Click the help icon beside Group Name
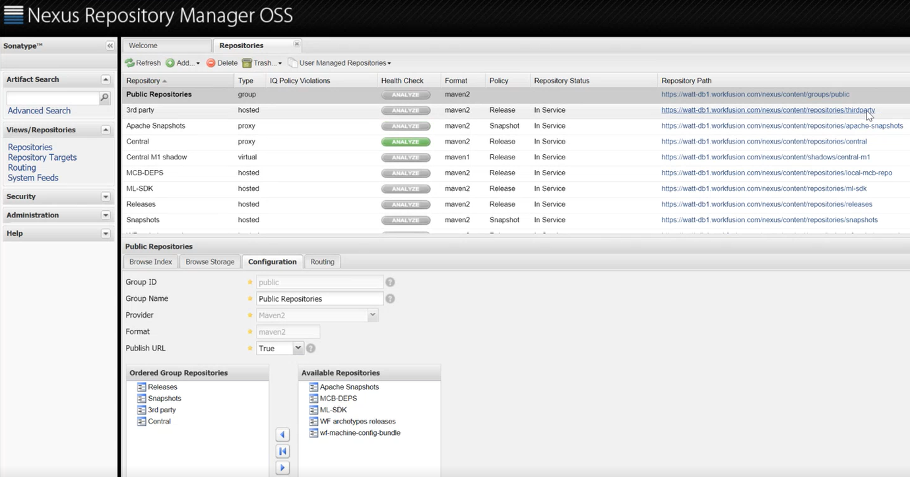 click(x=390, y=298)
